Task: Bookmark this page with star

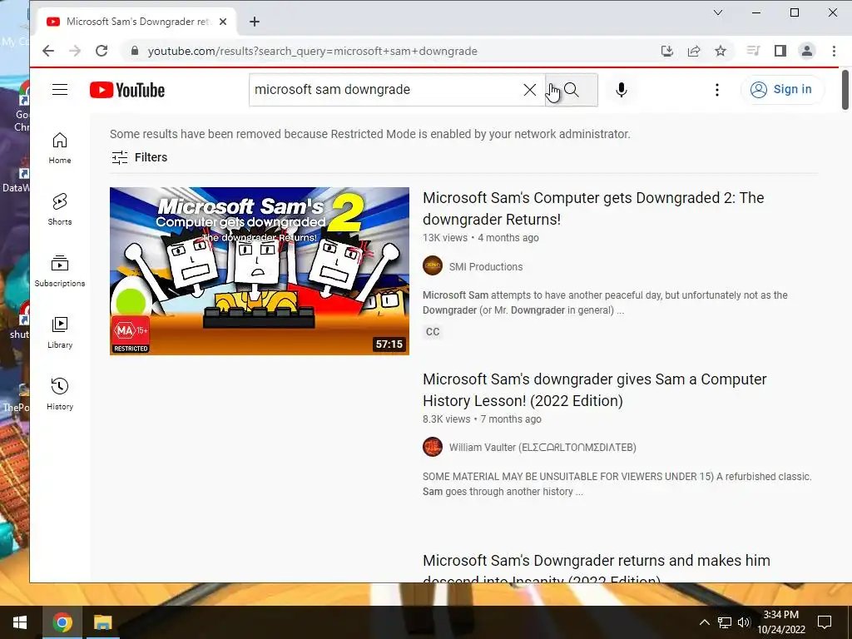Action: point(721,51)
